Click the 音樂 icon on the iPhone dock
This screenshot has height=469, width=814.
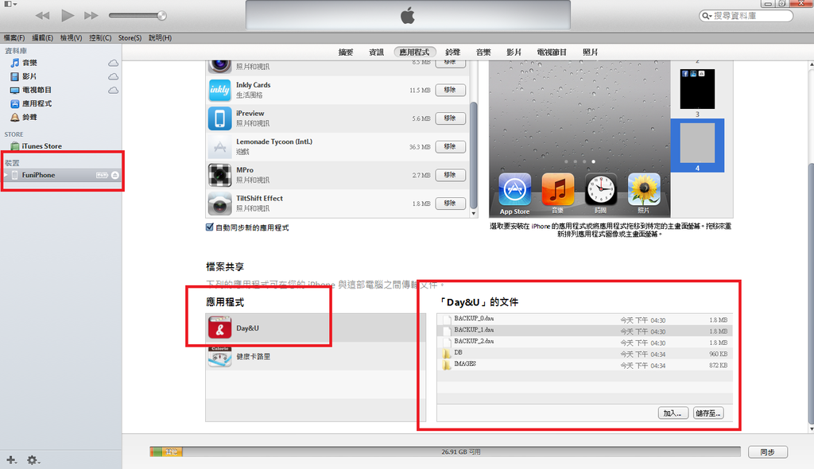(557, 189)
